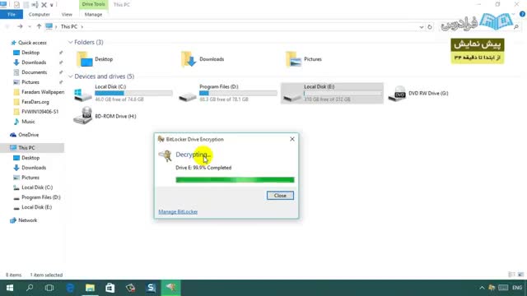Collapse the Devices and drives (5) group
Viewport: 527px width, 296px height.
tap(71, 76)
